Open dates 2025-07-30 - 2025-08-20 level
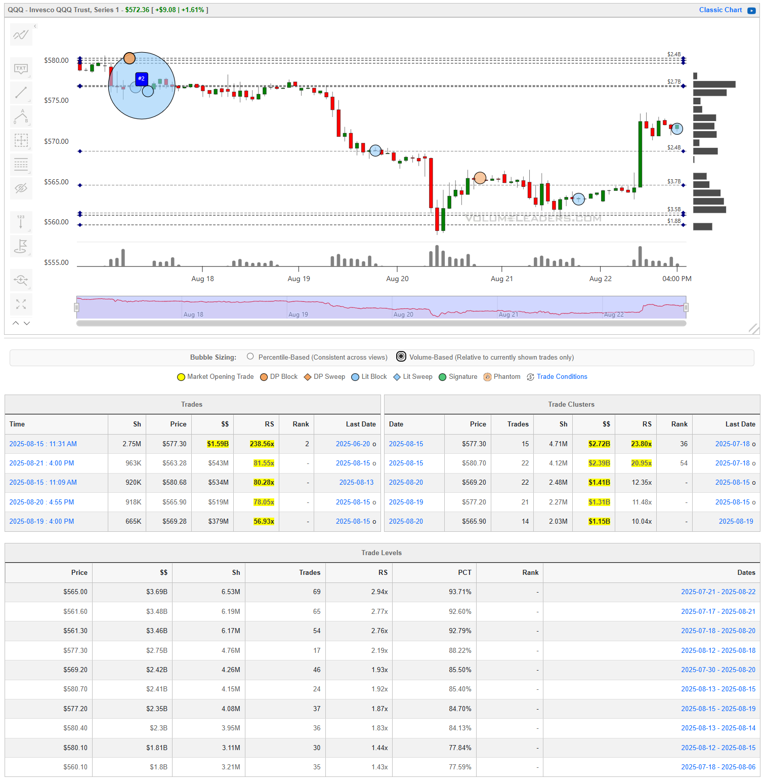This screenshot has height=781, width=764. coord(718,670)
